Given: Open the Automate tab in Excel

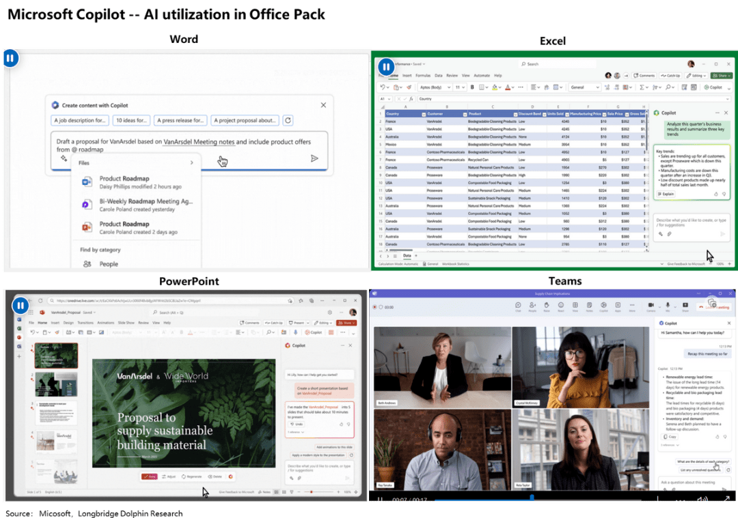Looking at the screenshot, I should 482,76.
